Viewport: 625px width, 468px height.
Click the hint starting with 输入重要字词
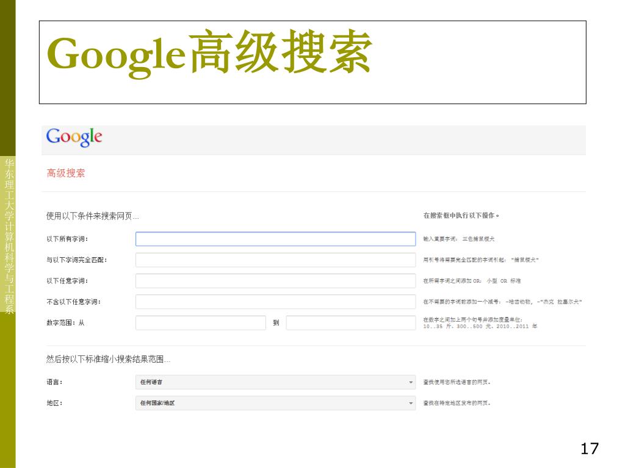click(x=459, y=239)
